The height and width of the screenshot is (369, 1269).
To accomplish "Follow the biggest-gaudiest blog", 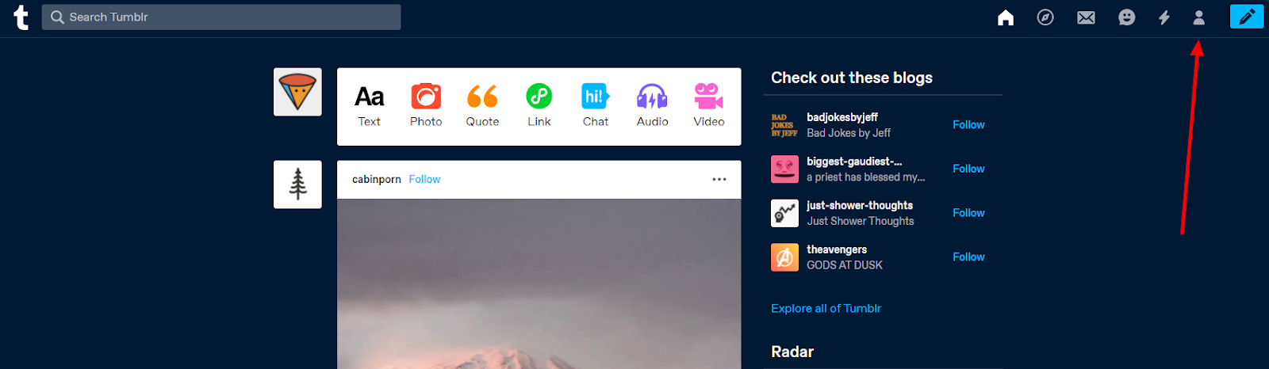I will 968,169.
